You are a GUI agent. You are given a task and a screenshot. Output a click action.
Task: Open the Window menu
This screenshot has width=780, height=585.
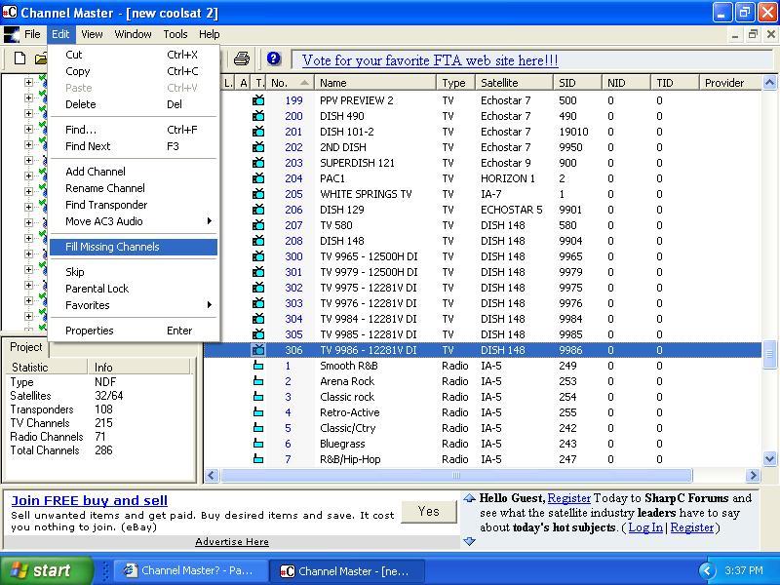click(x=133, y=34)
